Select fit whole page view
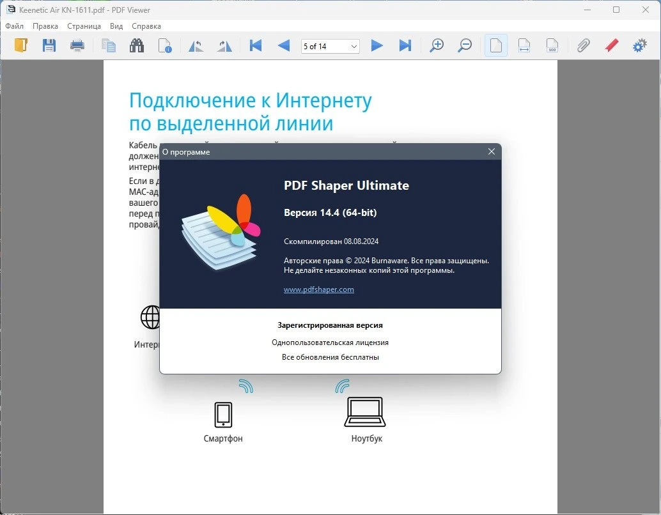This screenshot has height=515, width=661. coord(496,45)
